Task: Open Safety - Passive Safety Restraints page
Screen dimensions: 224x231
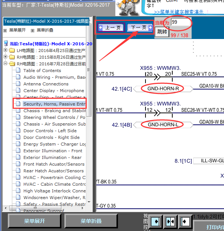Action: [54, 204]
